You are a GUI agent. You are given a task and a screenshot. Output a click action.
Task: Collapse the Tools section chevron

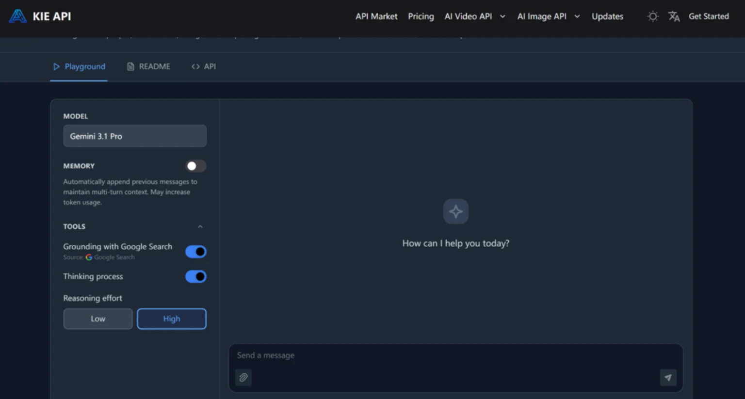(x=200, y=226)
